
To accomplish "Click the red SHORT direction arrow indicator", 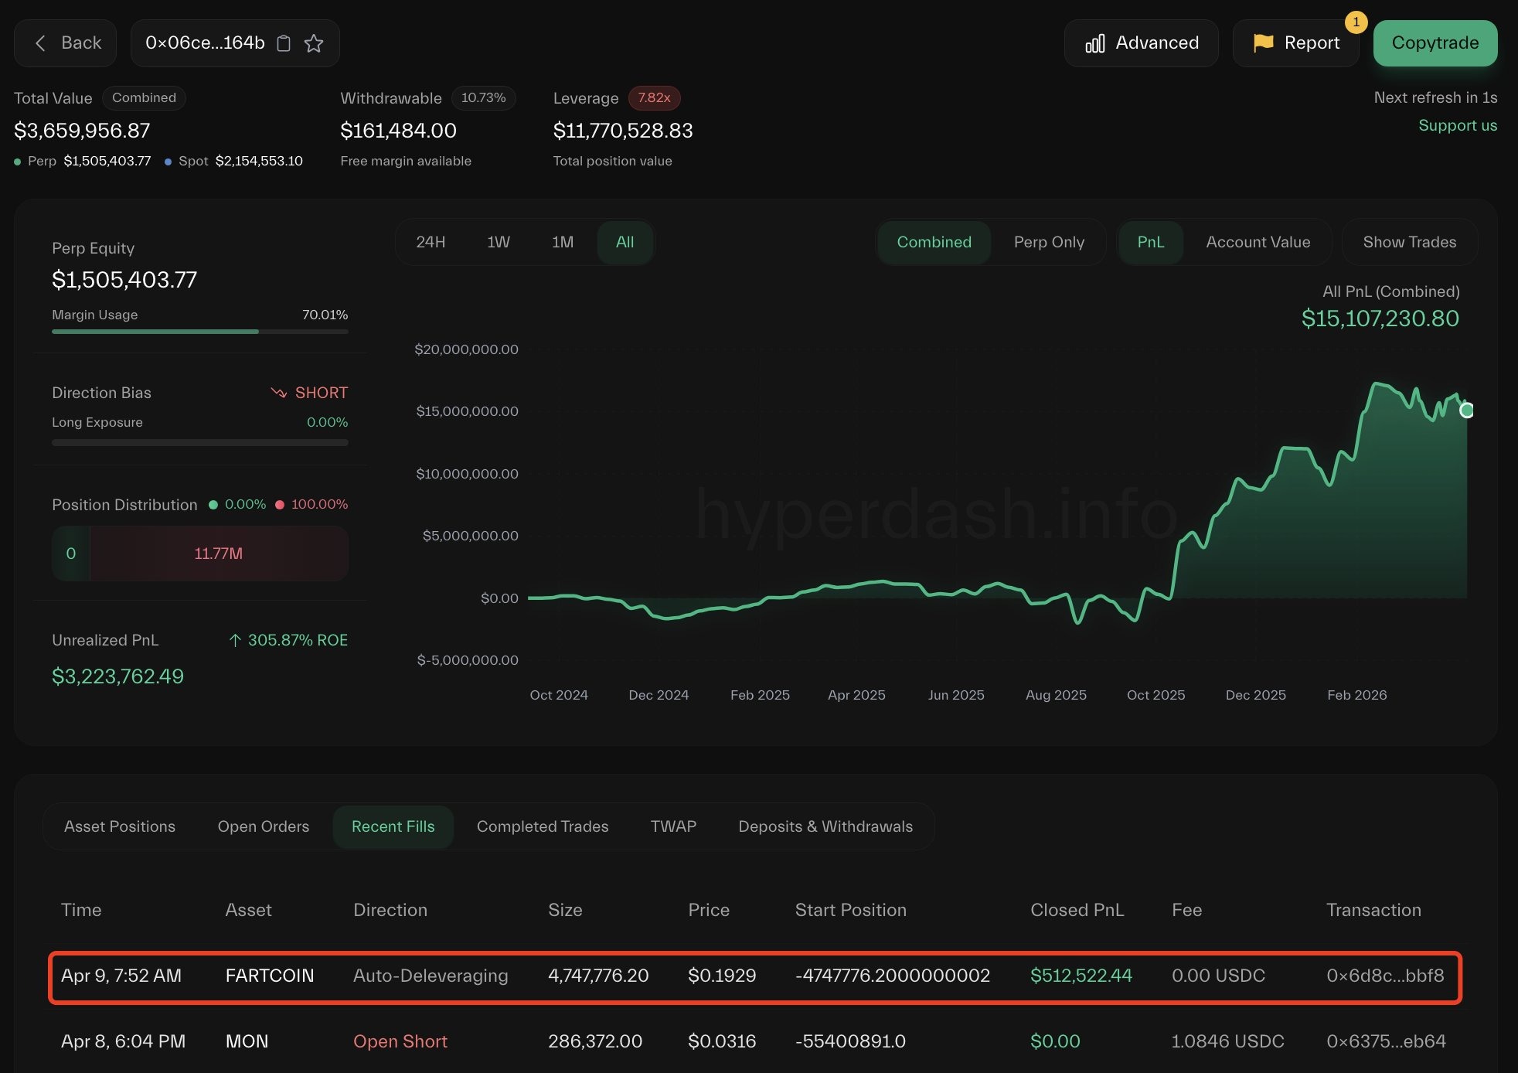I will [x=281, y=392].
